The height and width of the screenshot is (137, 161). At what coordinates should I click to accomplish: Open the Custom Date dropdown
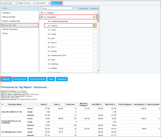click(10, 3)
